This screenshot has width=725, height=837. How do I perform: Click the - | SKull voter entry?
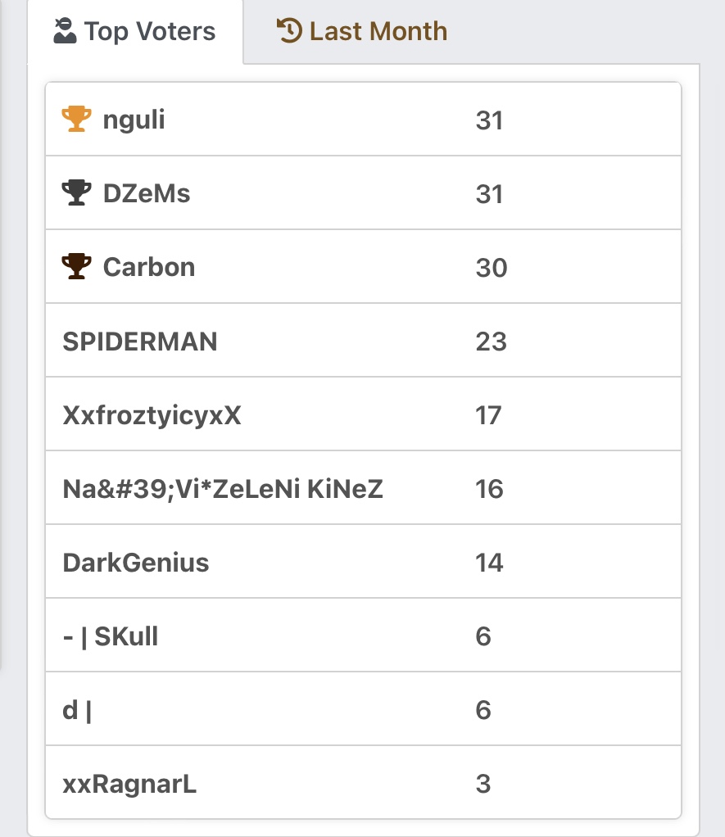[111, 636]
